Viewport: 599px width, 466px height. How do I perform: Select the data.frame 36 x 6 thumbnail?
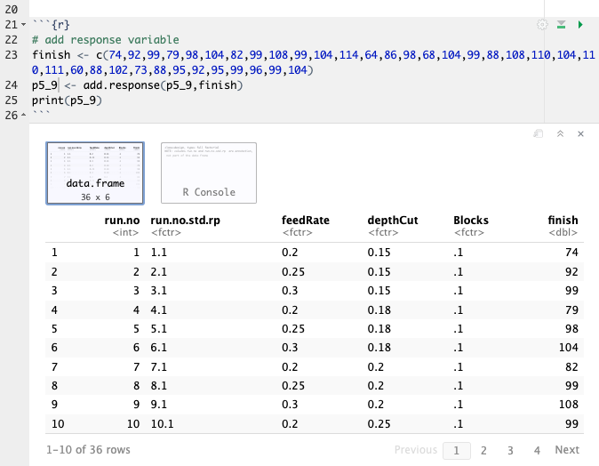pyautogui.click(x=95, y=173)
